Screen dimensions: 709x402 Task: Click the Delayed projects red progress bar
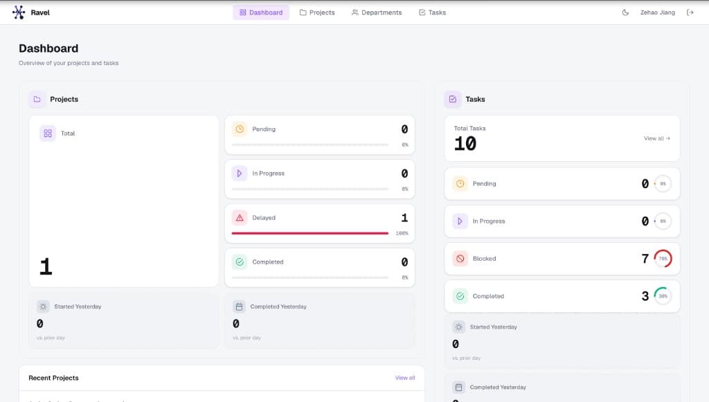[309, 234]
